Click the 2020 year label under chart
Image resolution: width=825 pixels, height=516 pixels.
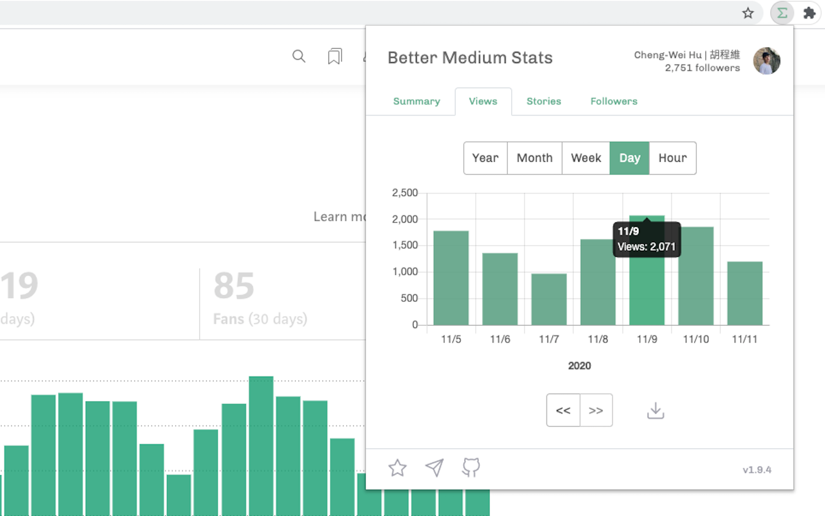click(579, 366)
